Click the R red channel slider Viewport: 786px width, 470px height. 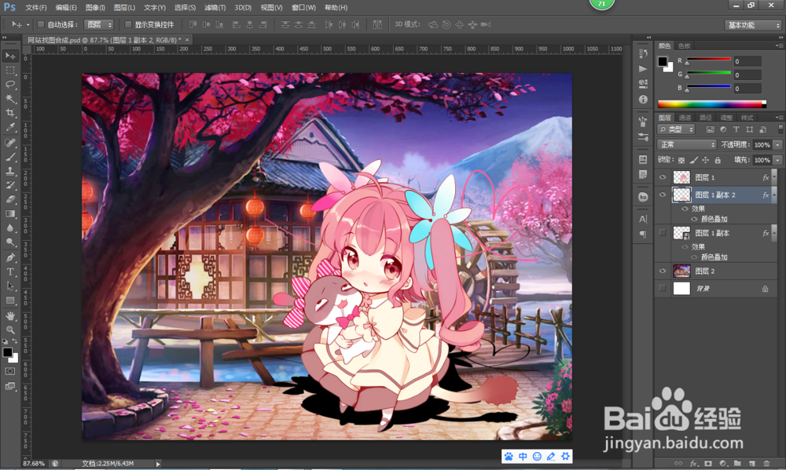click(708, 60)
